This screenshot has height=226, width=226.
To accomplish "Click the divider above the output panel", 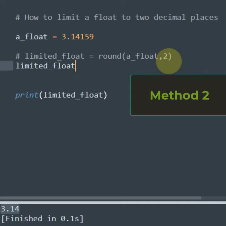I will point(113,202).
